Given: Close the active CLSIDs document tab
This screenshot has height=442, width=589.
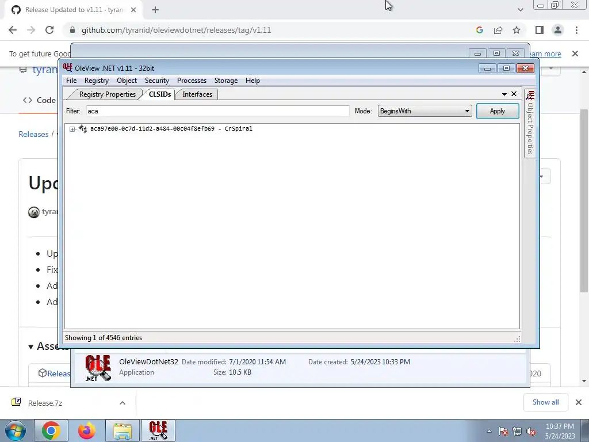Looking at the screenshot, I should tap(514, 94).
